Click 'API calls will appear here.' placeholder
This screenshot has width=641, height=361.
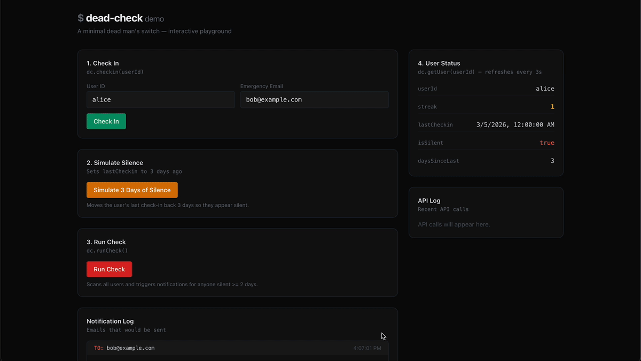coord(454,224)
